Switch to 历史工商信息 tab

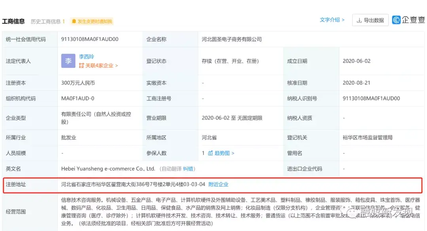(x=48, y=21)
